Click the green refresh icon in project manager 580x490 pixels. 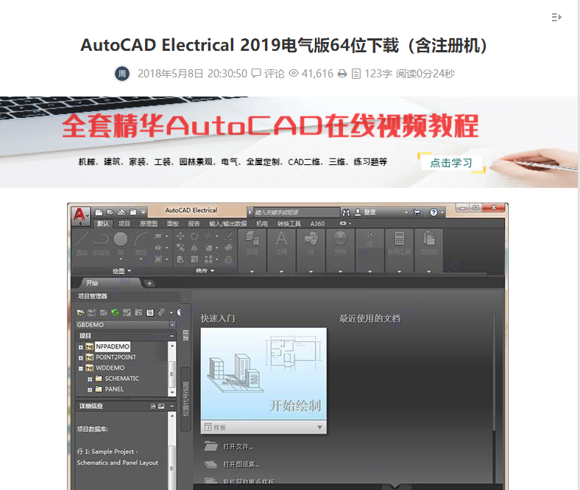click(115, 312)
